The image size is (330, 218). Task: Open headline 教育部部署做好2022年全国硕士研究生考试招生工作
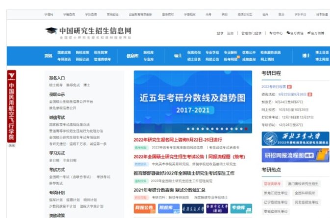tap(184, 173)
